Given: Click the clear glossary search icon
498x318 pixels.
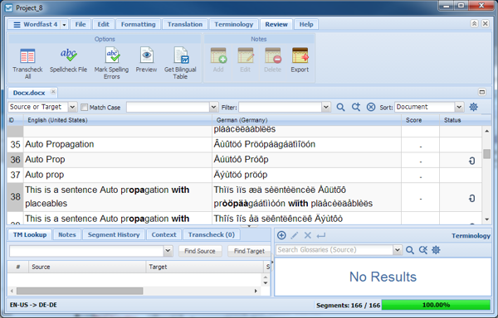Looking at the screenshot, I should 422,250.
